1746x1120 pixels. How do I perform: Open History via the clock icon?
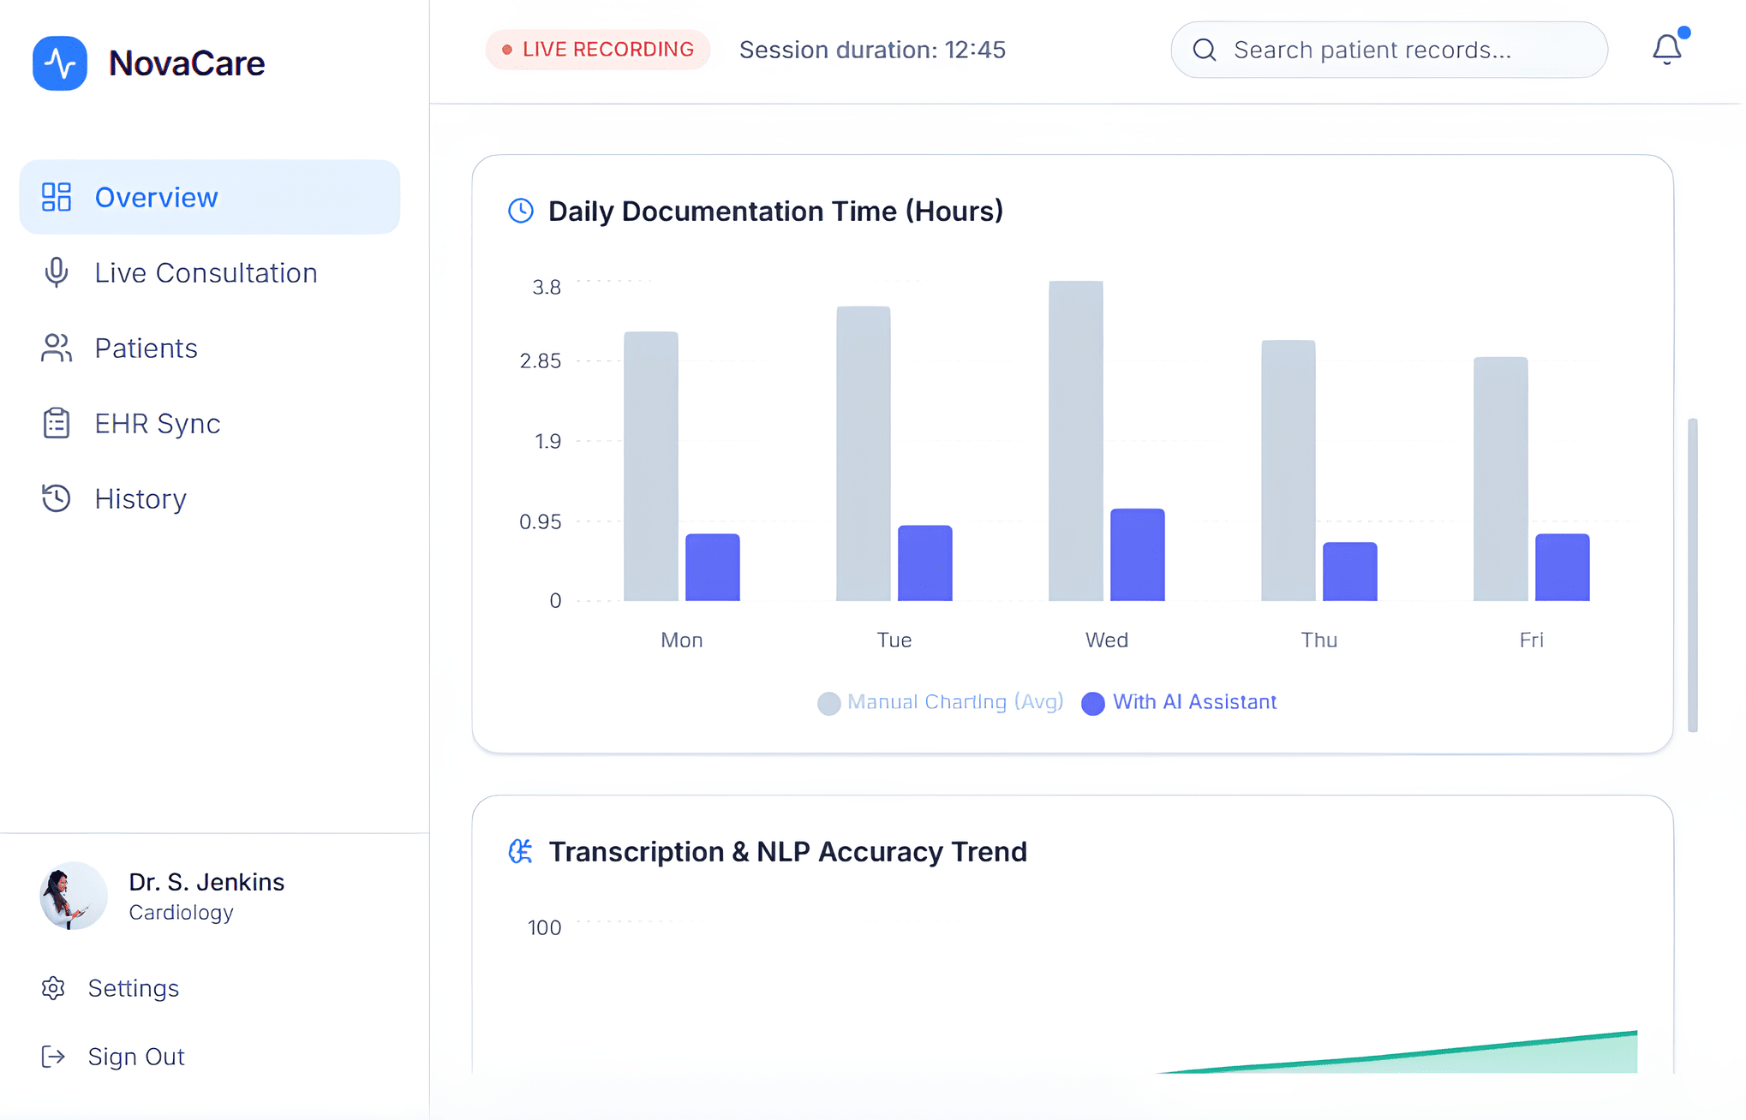56,497
